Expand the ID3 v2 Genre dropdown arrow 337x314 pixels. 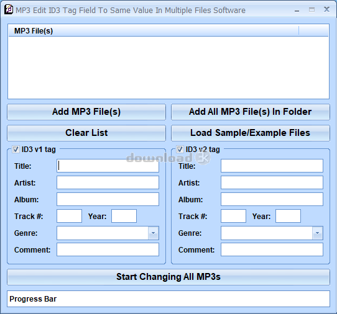coord(317,233)
